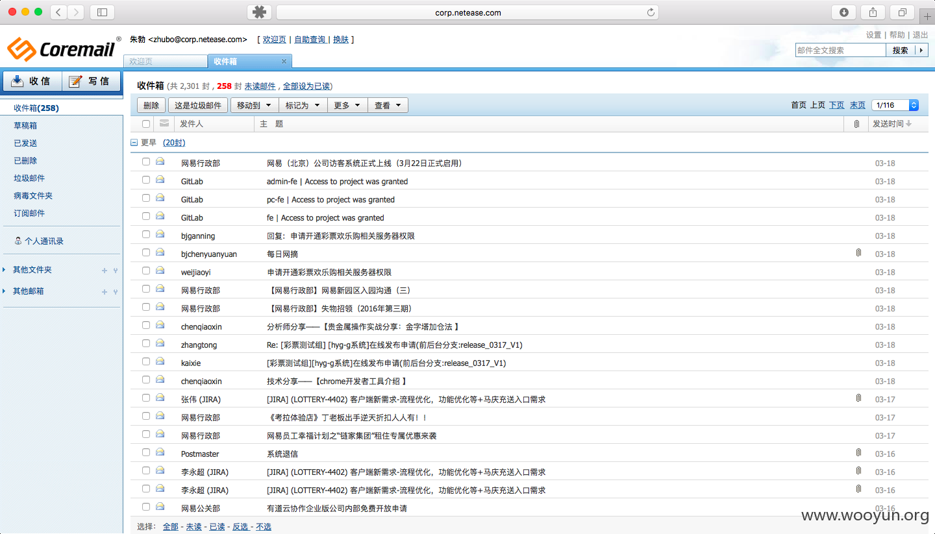
Task: Click attachment column header paperclip
Action: (856, 124)
